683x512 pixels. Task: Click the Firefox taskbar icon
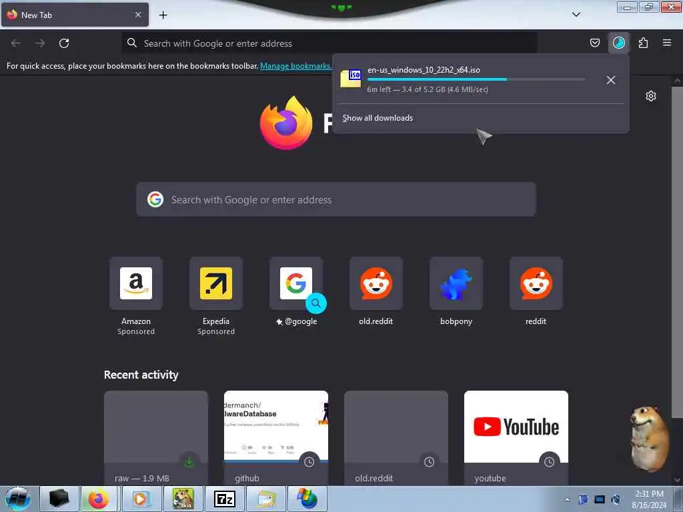(99, 499)
